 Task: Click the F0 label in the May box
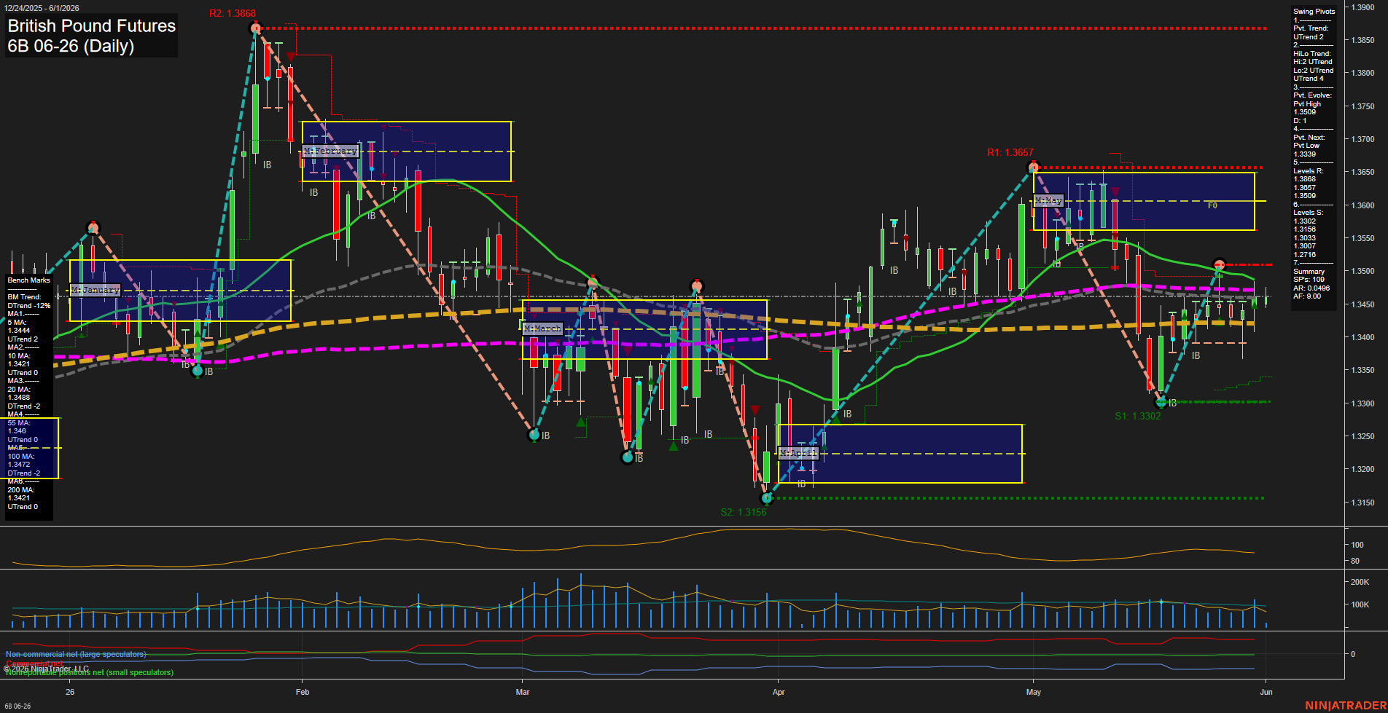point(1212,205)
